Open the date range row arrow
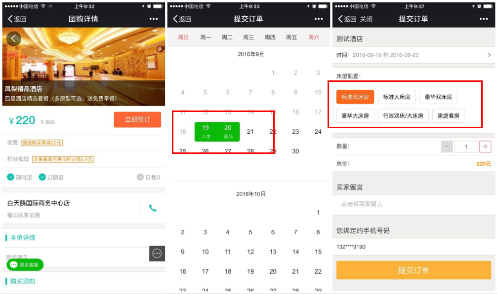Viewport: 497px width, 294px height. (x=489, y=55)
